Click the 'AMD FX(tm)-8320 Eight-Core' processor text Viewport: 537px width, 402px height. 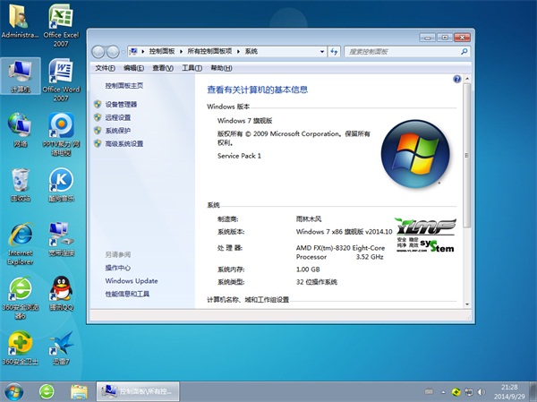[340, 248]
